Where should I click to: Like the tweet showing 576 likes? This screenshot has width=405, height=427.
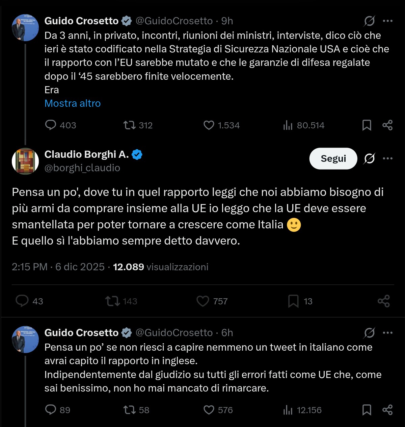coord(209,410)
